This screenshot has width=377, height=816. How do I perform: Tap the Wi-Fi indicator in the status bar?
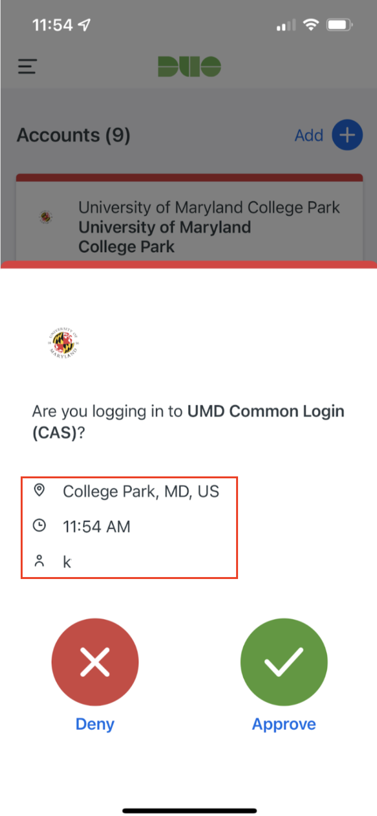[311, 25]
